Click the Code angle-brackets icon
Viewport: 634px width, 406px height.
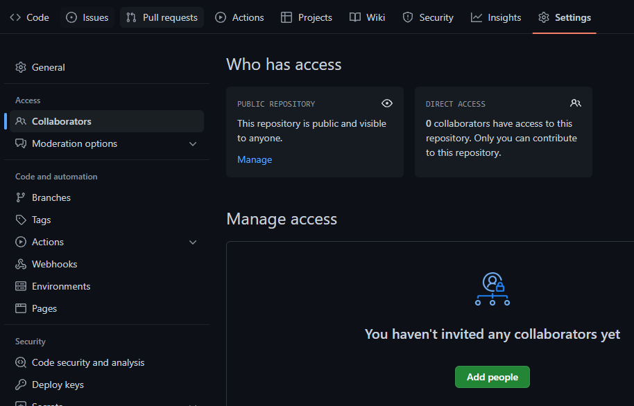click(15, 17)
